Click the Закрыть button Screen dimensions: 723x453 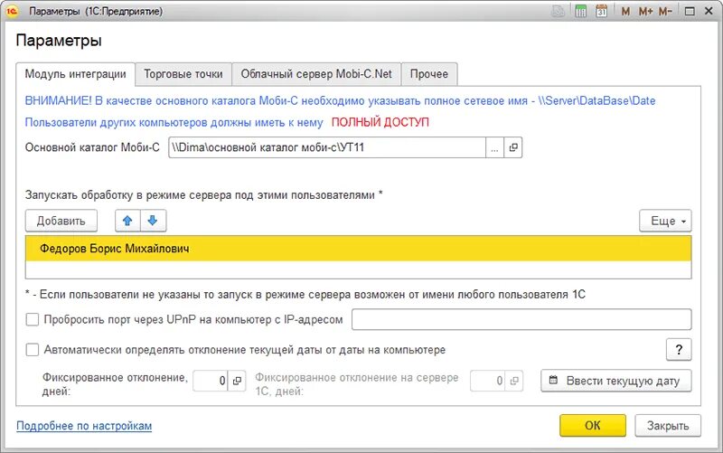tap(668, 425)
